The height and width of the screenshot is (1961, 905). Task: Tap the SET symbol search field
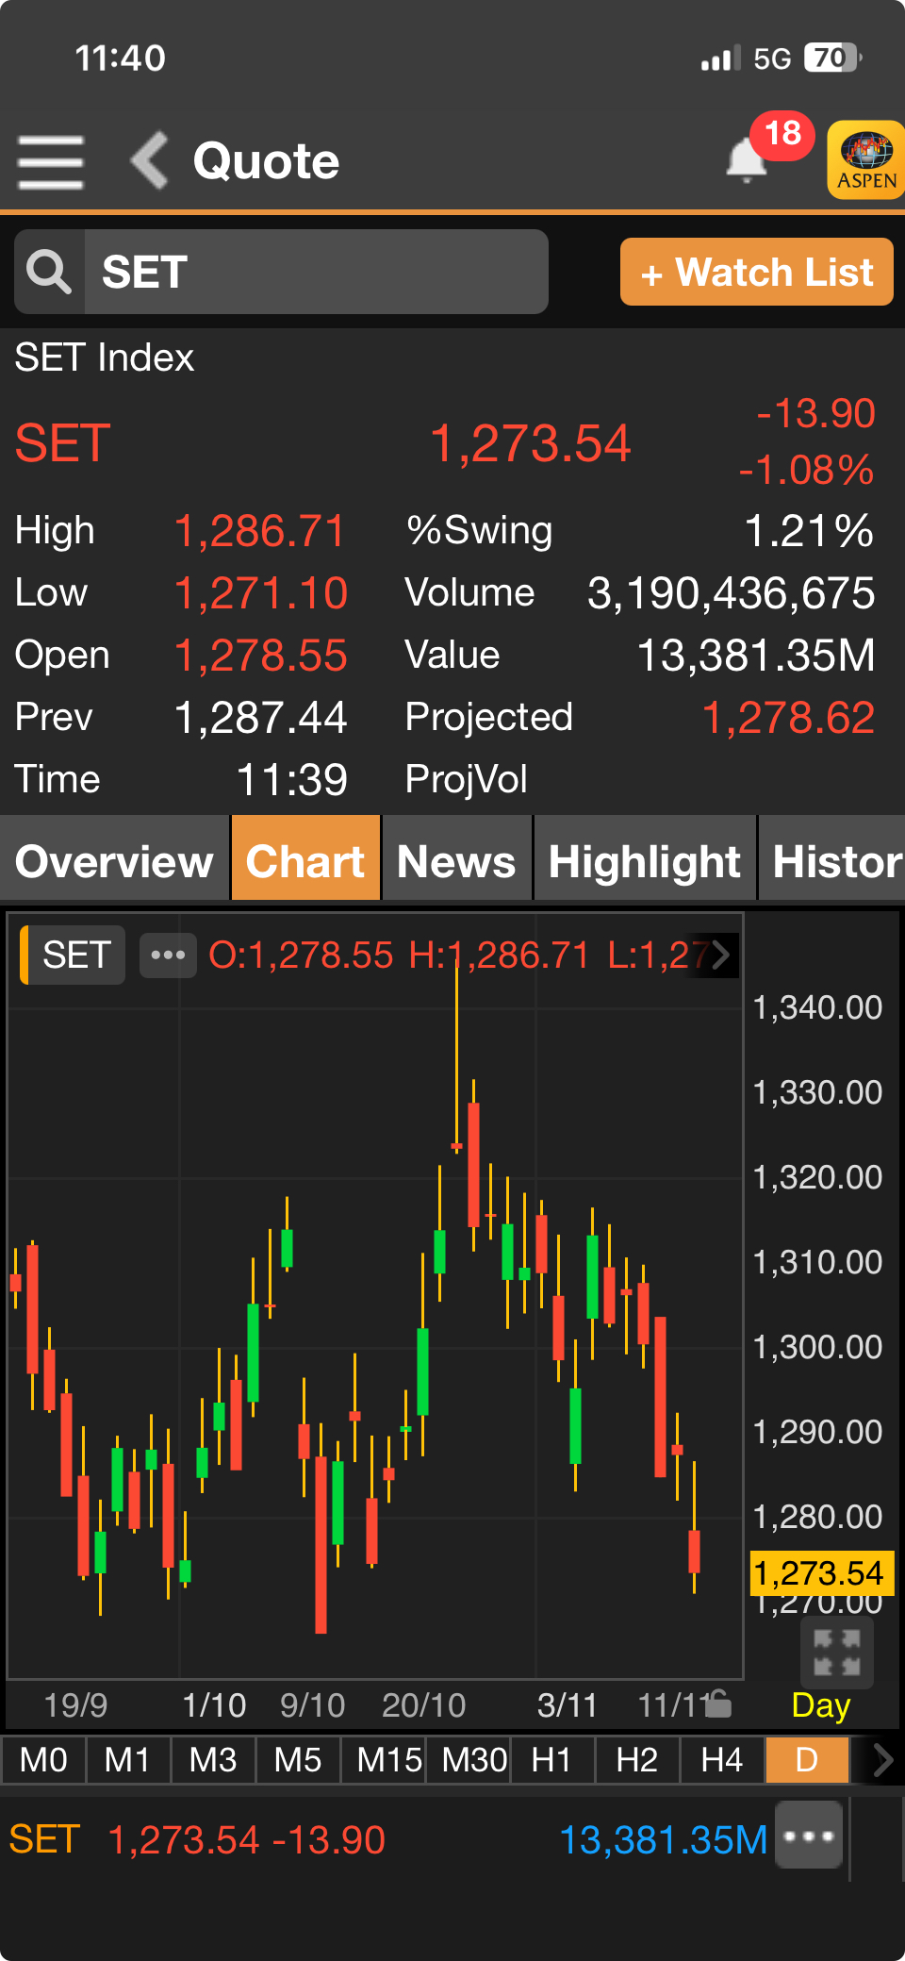316,273
